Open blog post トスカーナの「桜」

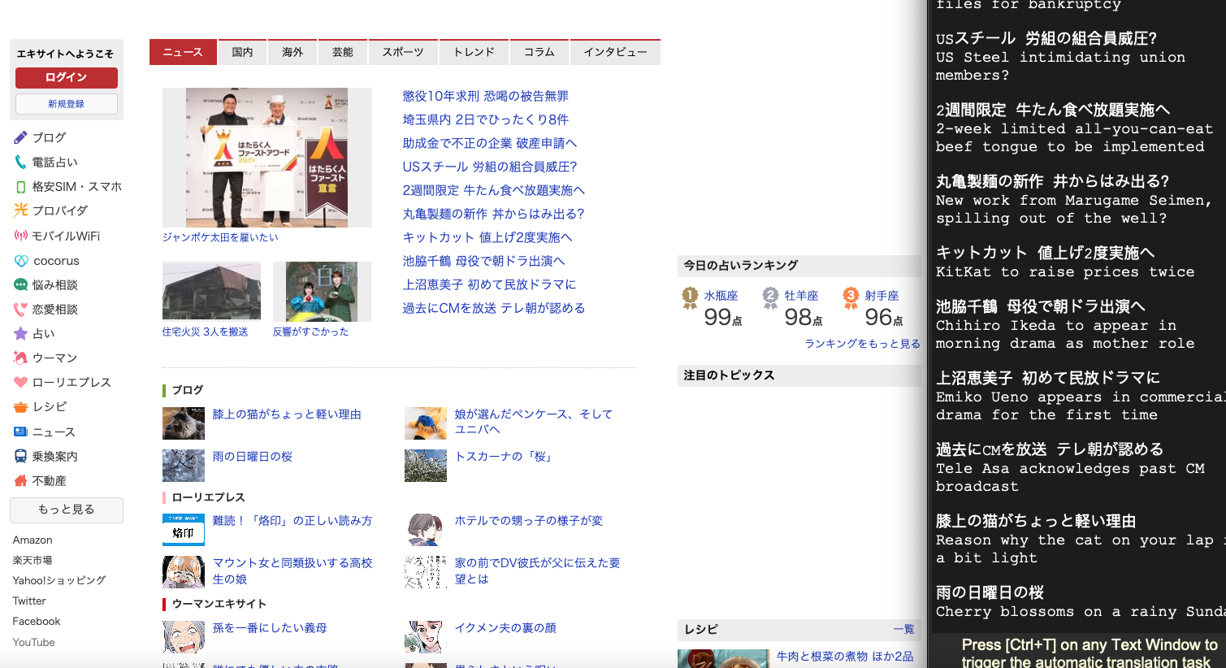505,457
